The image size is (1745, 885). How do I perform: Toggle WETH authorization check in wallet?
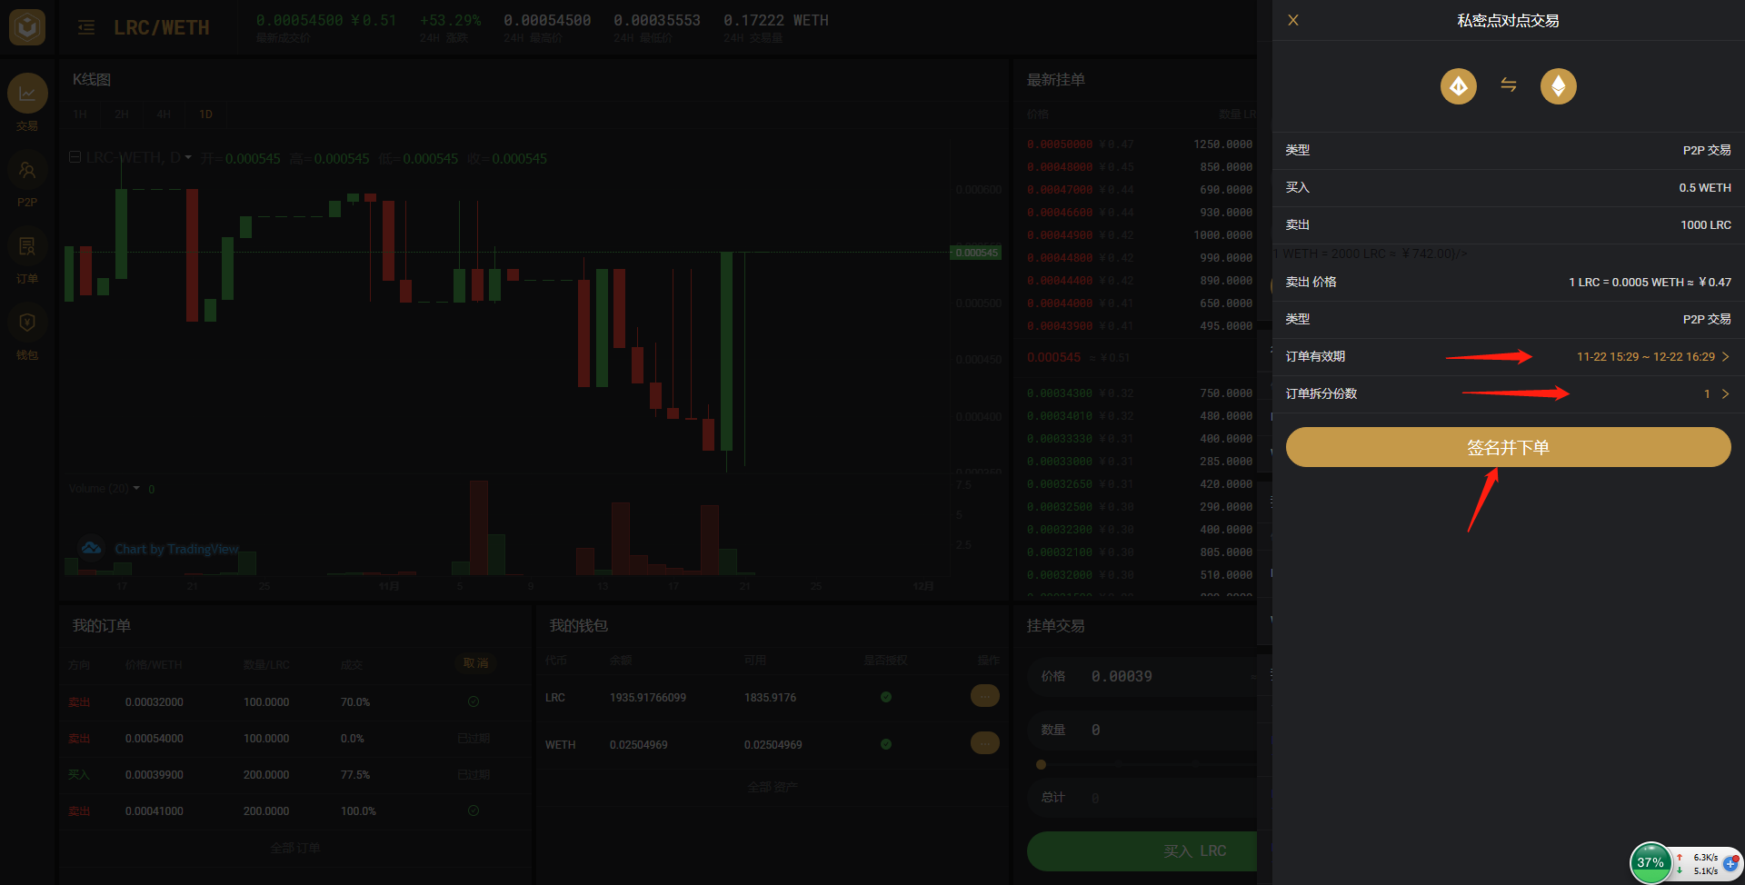tap(886, 744)
